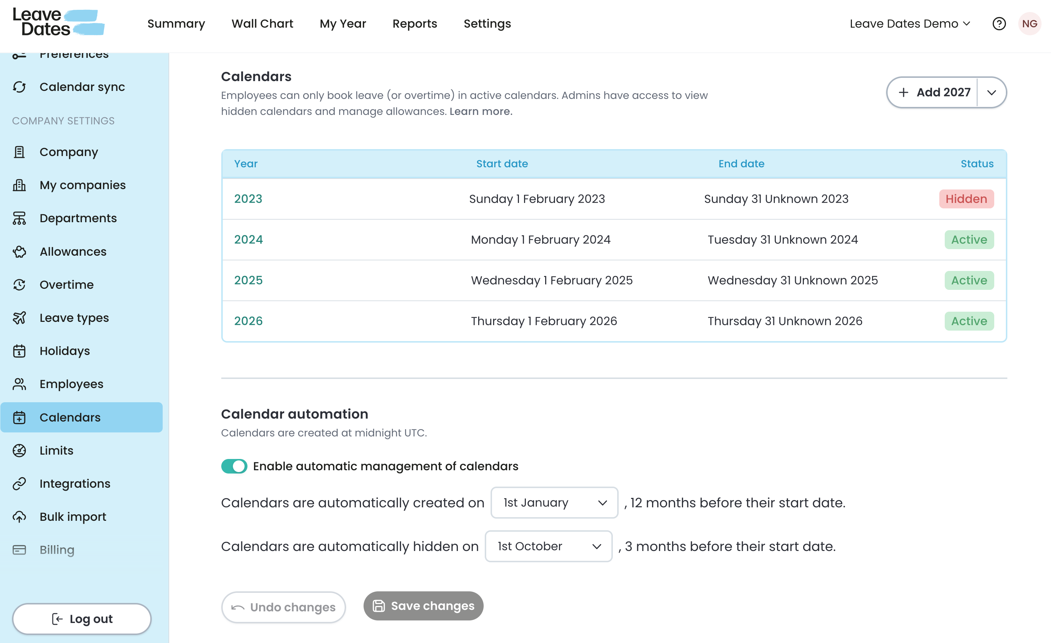Image resolution: width=1051 pixels, height=643 pixels.
Task: Click the Billing card icon
Action: click(x=19, y=550)
